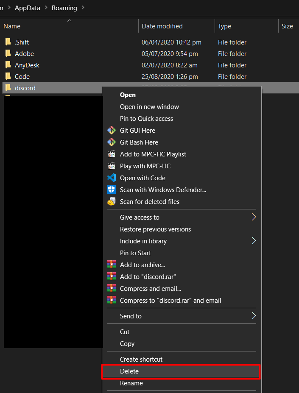Image resolution: width=299 pixels, height=393 pixels.
Task: Click the Scan for deleted files icon
Action: 112,201
